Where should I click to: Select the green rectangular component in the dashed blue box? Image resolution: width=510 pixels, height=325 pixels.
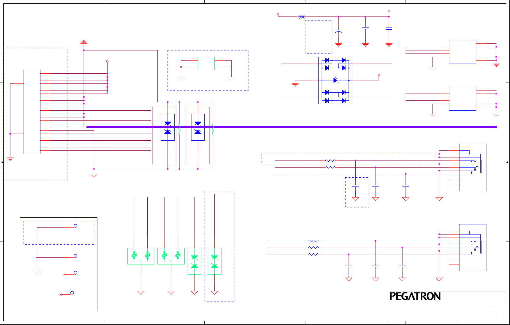point(206,64)
